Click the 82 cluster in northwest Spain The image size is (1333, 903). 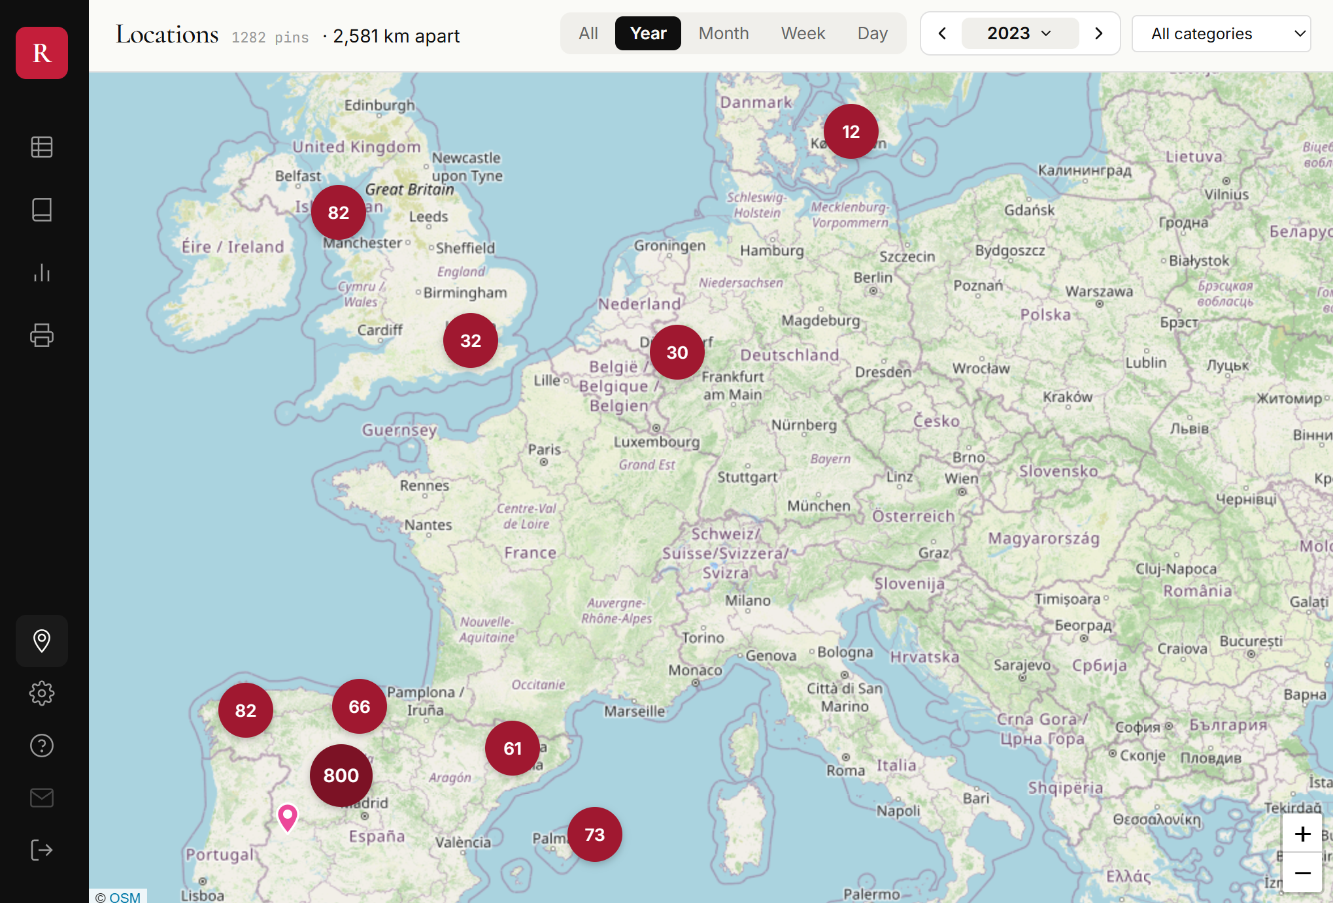pos(246,710)
